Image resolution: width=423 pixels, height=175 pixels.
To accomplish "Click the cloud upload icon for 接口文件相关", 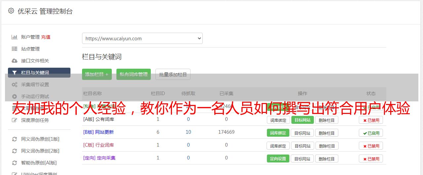I will coord(14,61).
